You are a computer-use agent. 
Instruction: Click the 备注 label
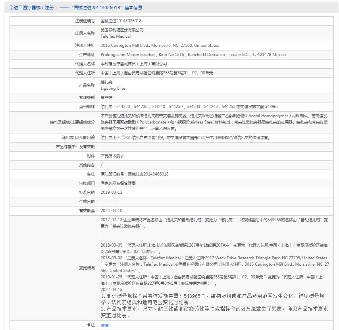coord(91,174)
